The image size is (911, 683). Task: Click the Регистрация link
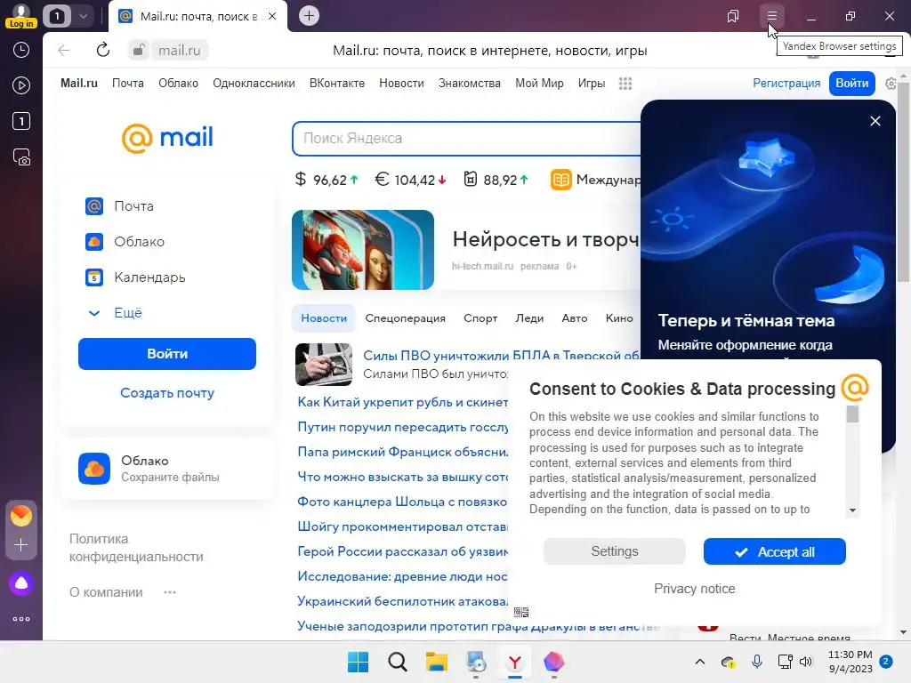[x=786, y=84]
